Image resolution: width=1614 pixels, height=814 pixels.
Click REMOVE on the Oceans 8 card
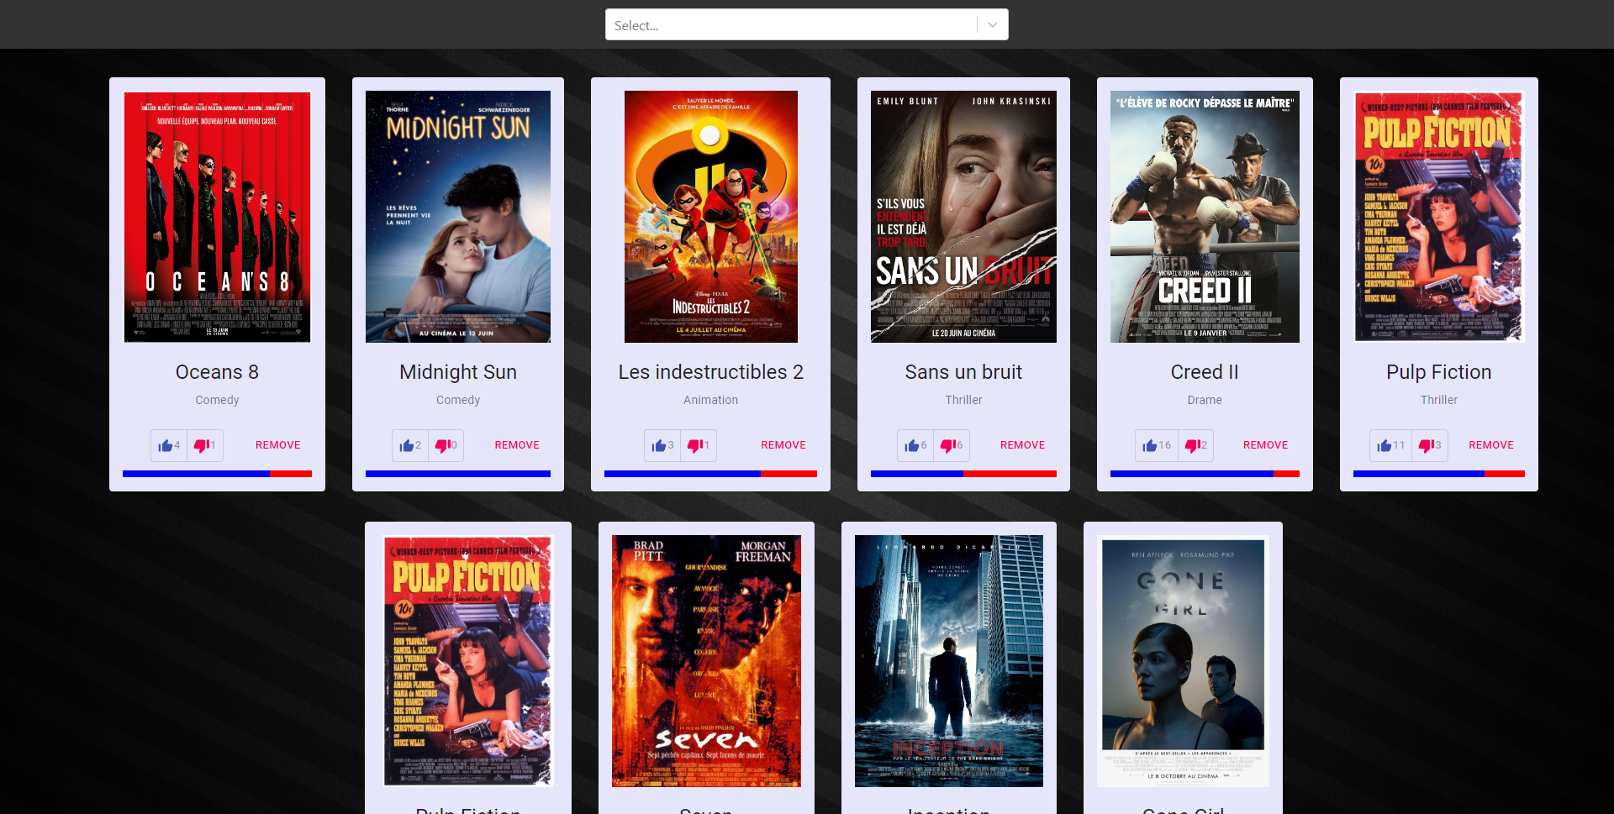277,445
